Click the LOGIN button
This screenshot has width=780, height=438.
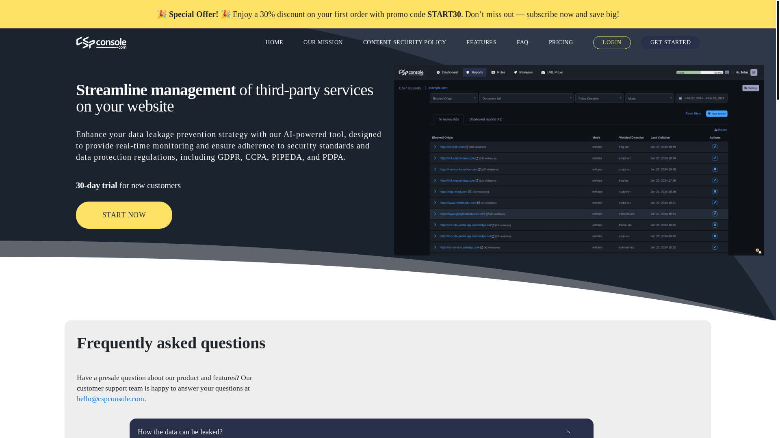[x=612, y=43]
